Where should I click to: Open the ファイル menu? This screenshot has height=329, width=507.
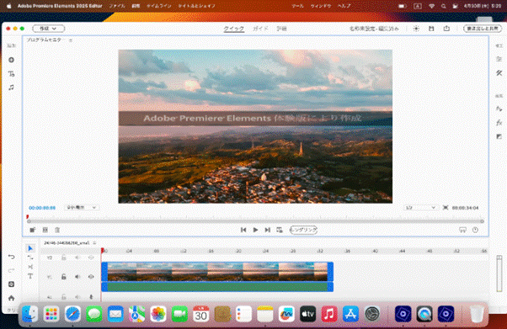click(117, 6)
